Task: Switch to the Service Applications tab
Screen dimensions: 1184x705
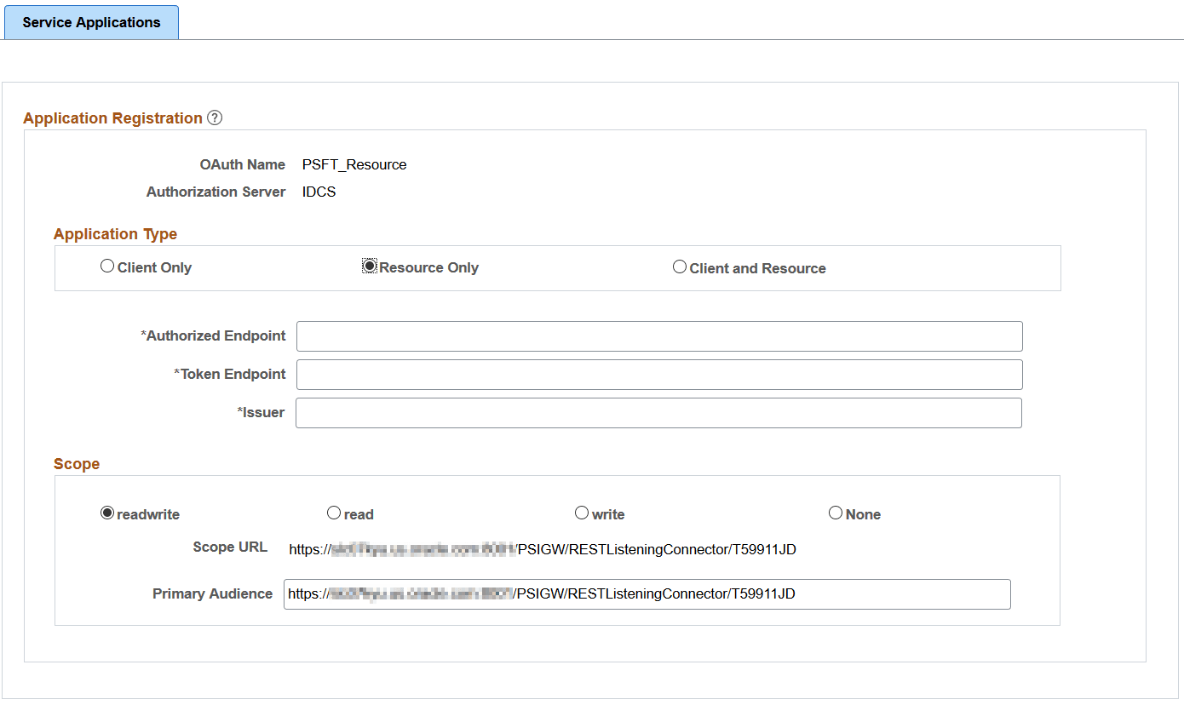Action: click(x=90, y=22)
